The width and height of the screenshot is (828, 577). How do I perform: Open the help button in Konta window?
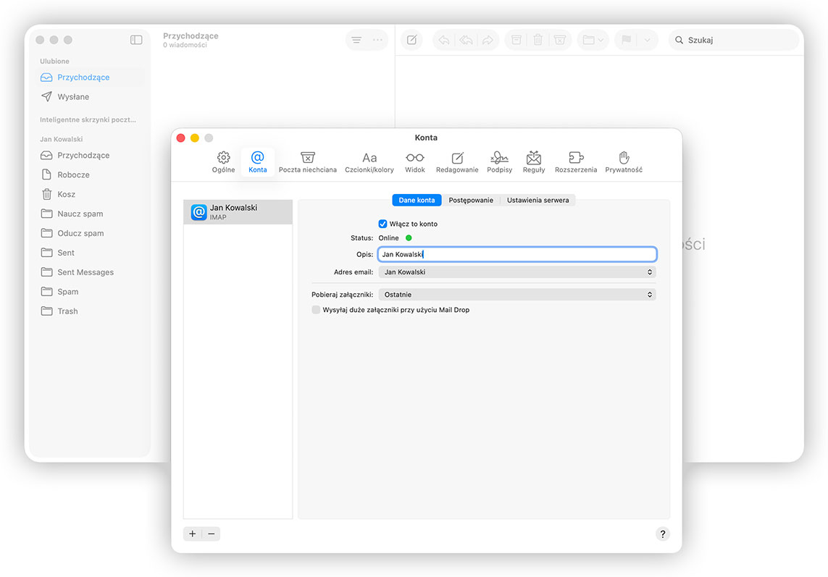click(662, 534)
